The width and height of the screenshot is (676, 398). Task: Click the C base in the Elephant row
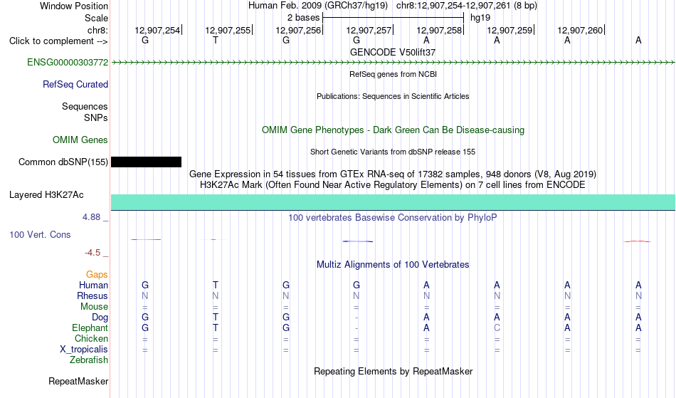497,328
